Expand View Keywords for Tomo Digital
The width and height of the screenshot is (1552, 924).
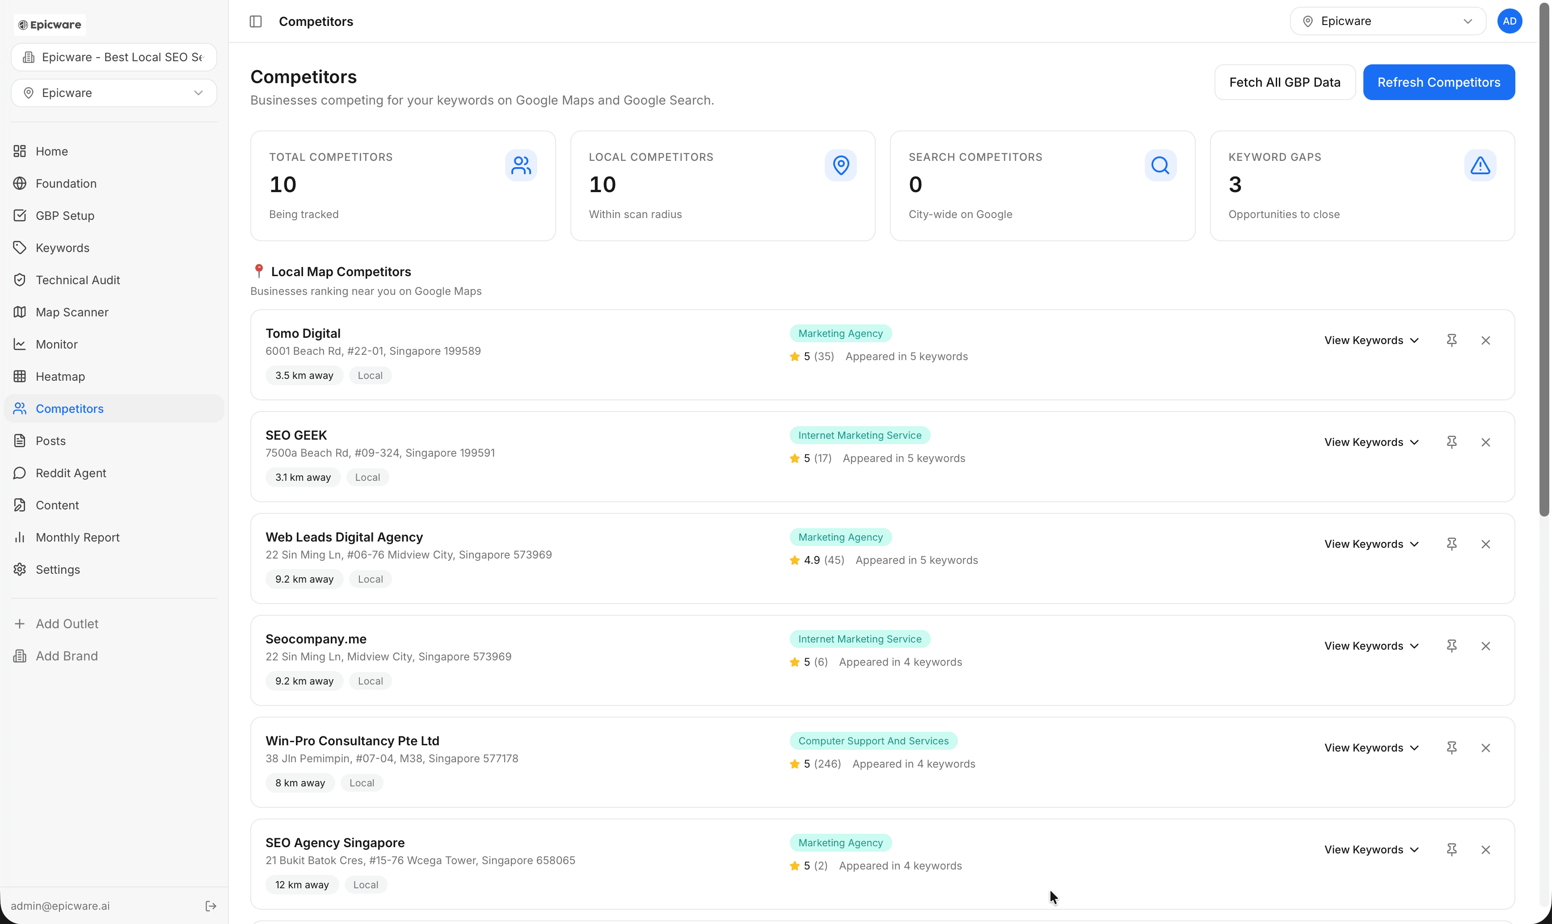1371,340
